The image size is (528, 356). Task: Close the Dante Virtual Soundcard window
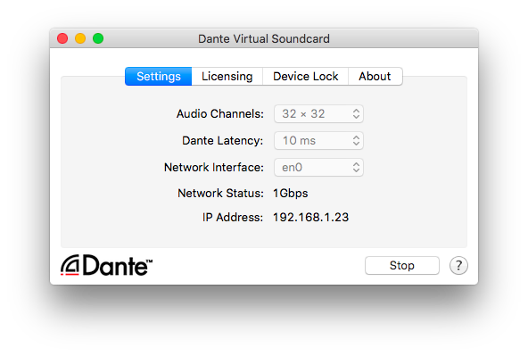pyautogui.click(x=62, y=38)
